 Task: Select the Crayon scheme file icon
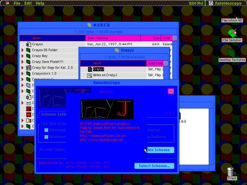pos(28,44)
